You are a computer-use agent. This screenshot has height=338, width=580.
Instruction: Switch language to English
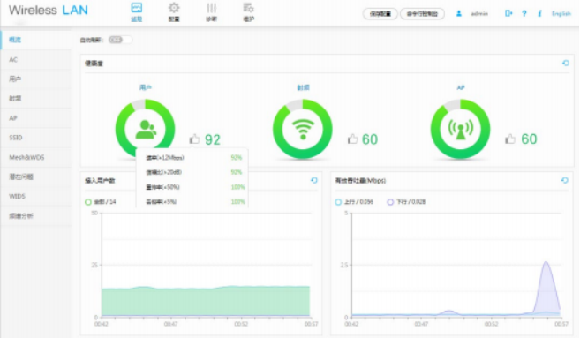click(561, 14)
